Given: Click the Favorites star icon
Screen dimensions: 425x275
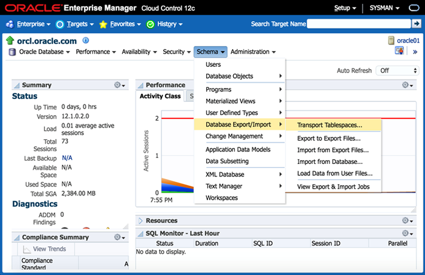Looking at the screenshot, I should click(103, 24).
